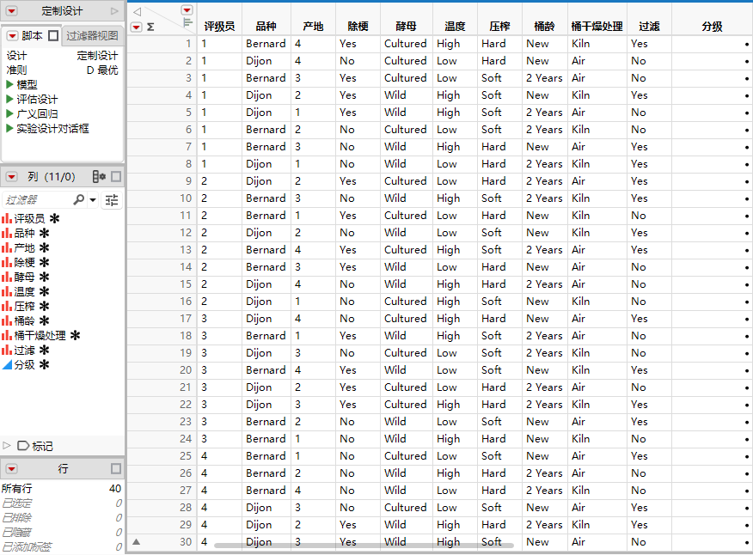The height and width of the screenshot is (555, 753).
Task: Expand the 广义回归 script item
Action: pyautogui.click(x=9, y=113)
